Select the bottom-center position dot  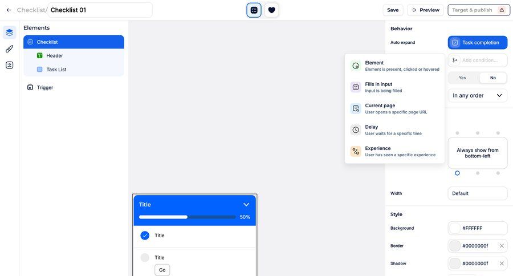pos(478,173)
